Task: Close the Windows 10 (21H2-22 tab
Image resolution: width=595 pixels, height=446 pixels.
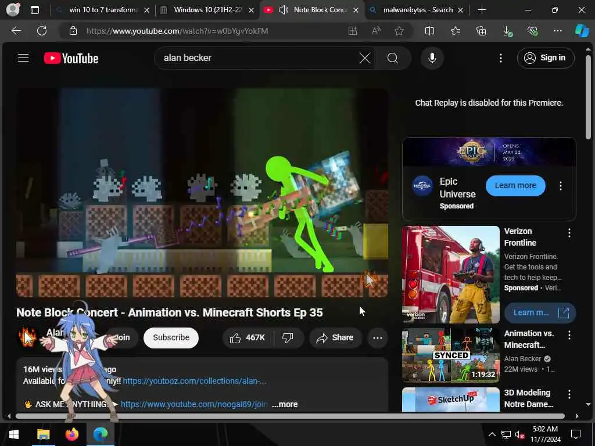Action: point(251,10)
